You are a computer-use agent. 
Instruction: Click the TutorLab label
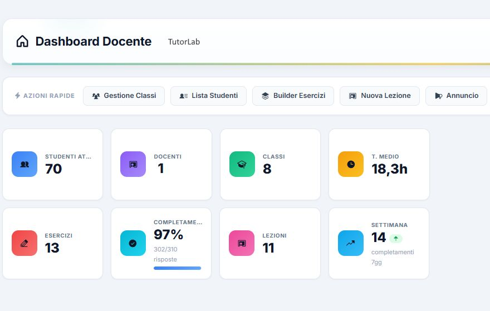(x=184, y=42)
